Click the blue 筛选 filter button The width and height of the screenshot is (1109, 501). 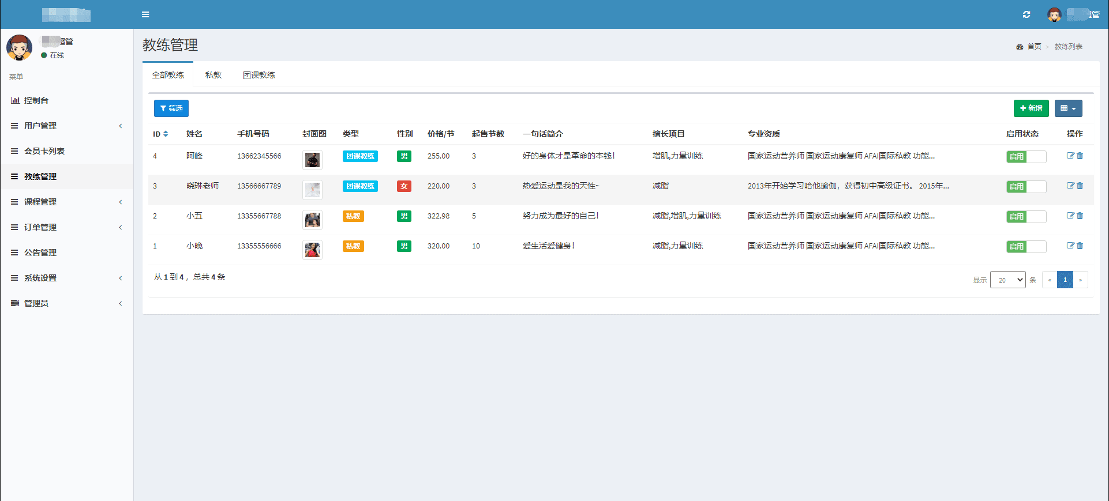[x=171, y=108]
